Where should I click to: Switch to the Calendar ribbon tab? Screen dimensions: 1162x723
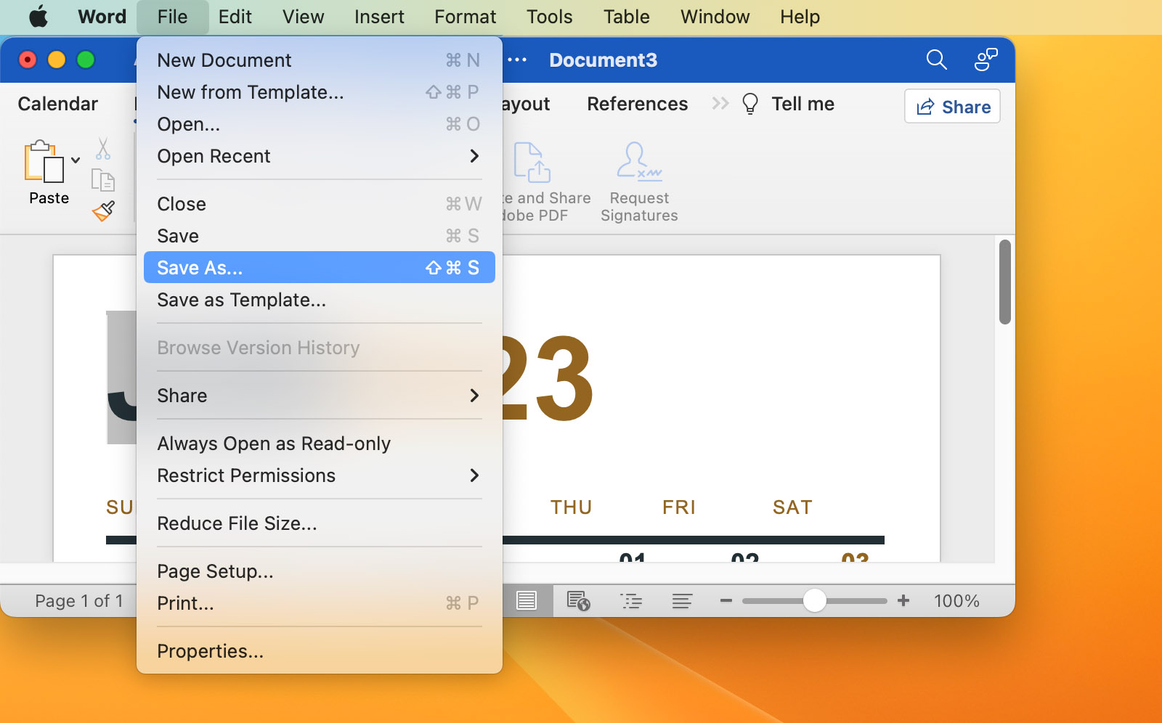pos(57,104)
